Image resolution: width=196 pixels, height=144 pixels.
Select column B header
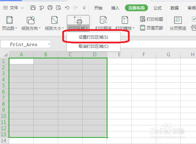[46, 55]
